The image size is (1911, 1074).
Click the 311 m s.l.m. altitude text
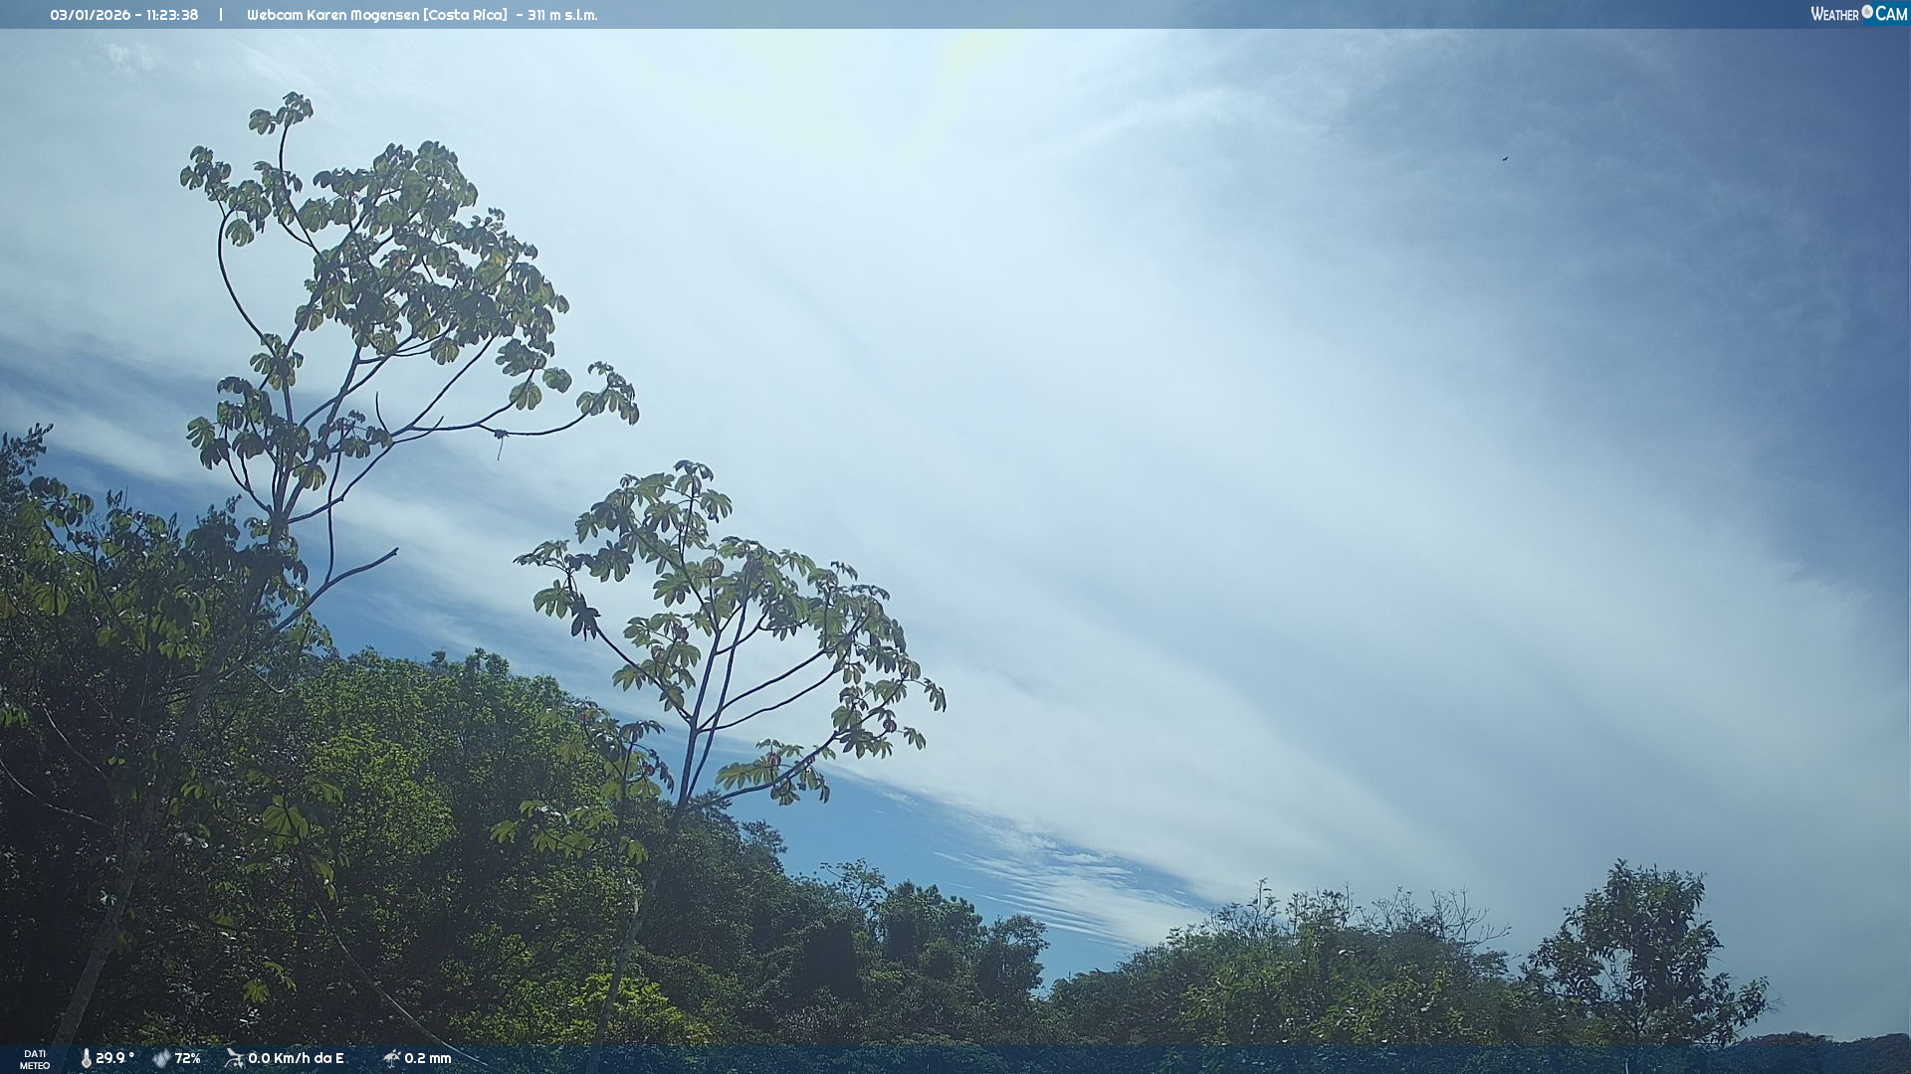pos(563,15)
